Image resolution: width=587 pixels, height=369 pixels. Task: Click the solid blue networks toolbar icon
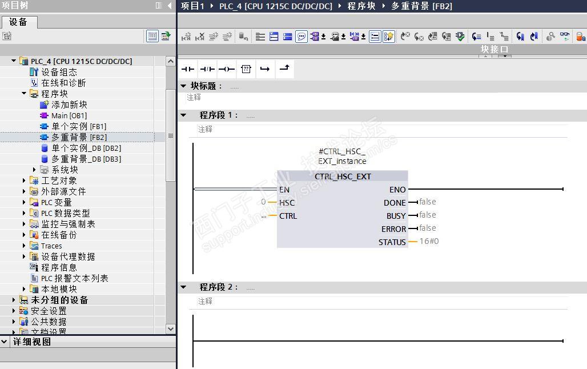pyautogui.click(x=287, y=37)
